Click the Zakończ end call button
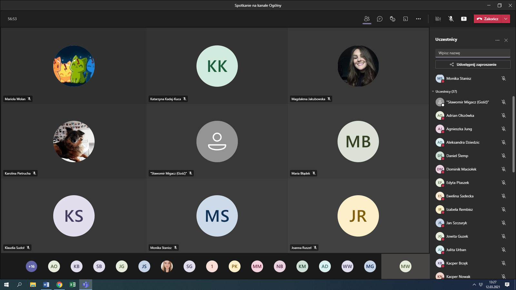Screen dimensions: 516x290 point(488,19)
